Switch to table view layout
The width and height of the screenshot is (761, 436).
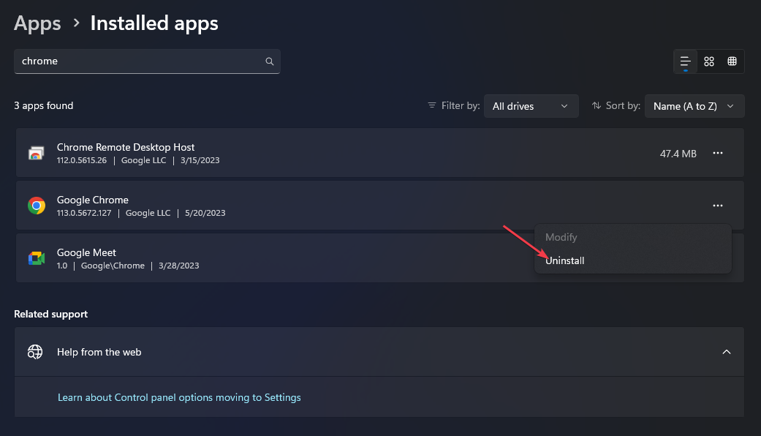pos(732,61)
